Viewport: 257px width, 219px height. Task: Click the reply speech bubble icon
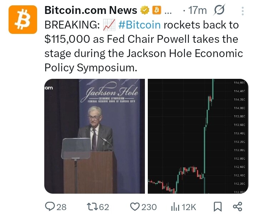(x=50, y=207)
